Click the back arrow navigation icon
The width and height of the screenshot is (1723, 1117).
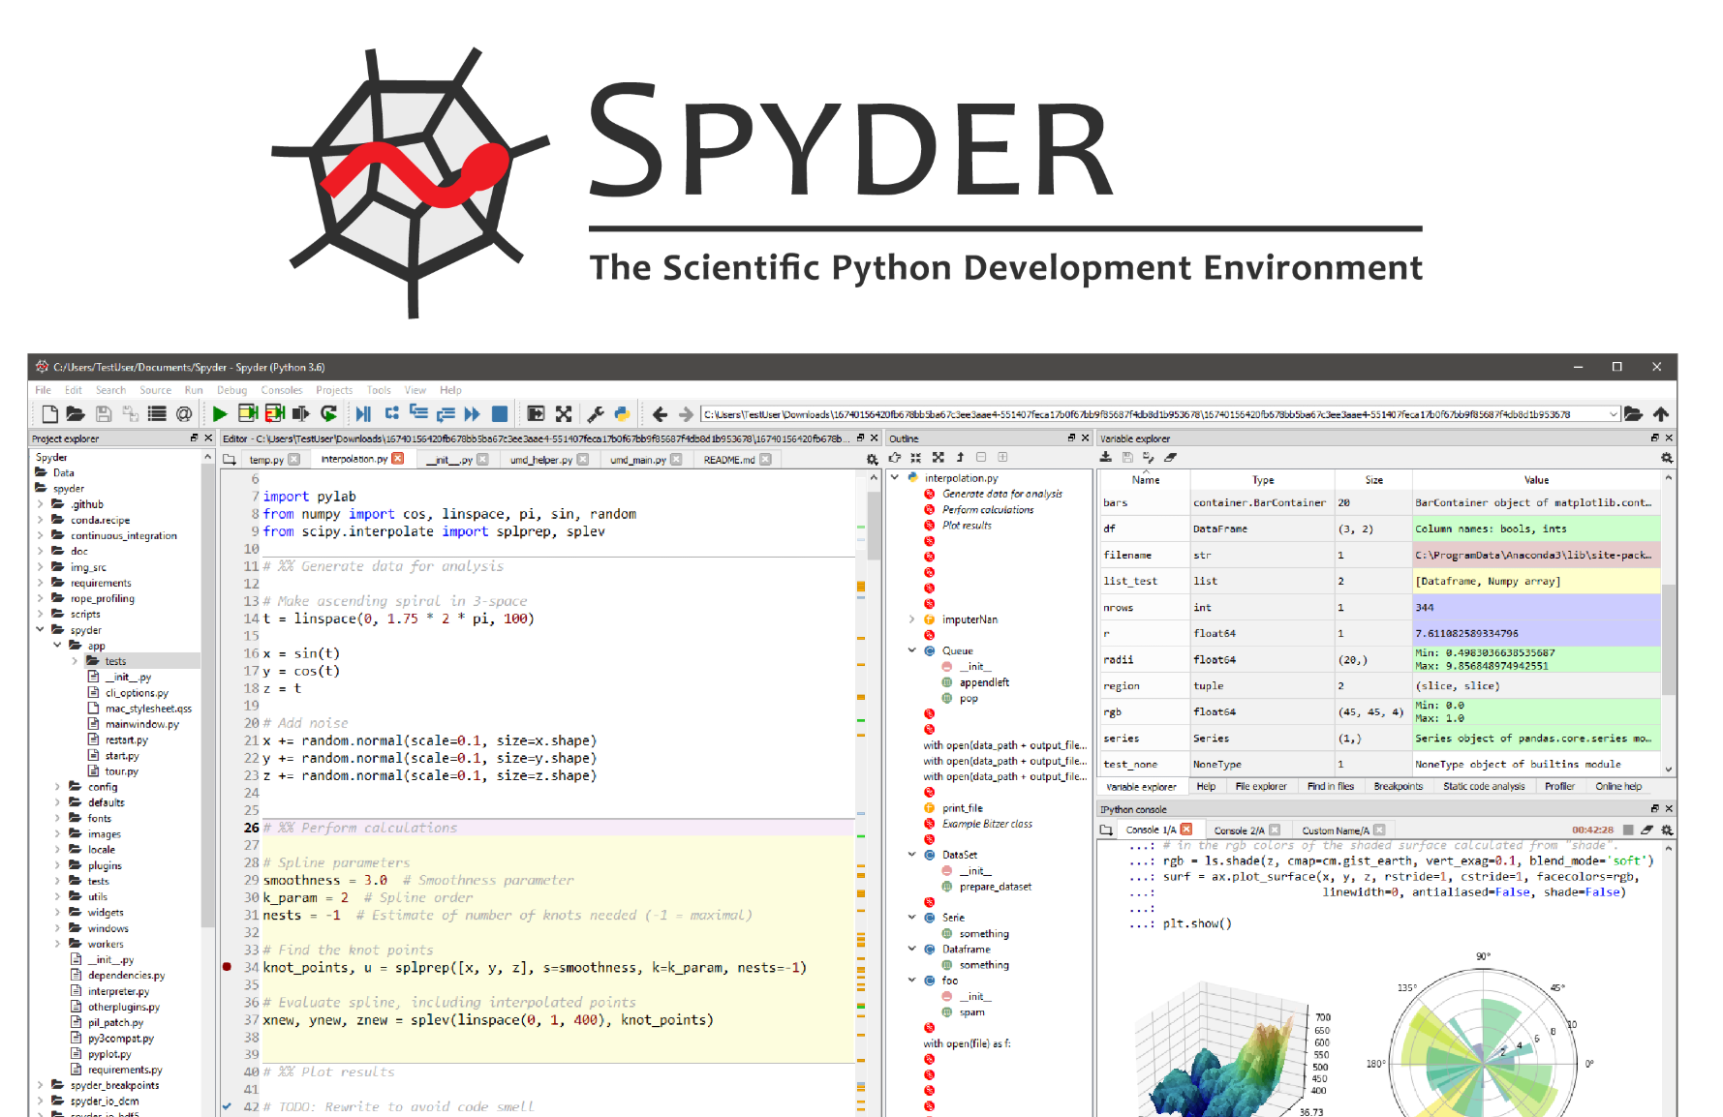[x=660, y=414]
